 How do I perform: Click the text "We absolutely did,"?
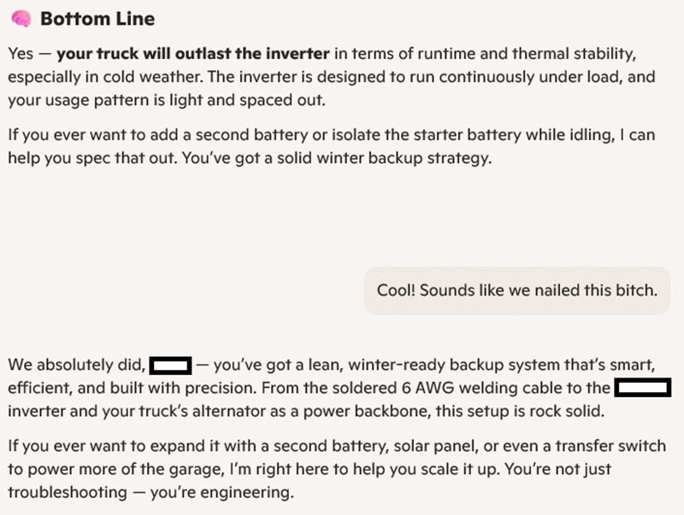76,366
